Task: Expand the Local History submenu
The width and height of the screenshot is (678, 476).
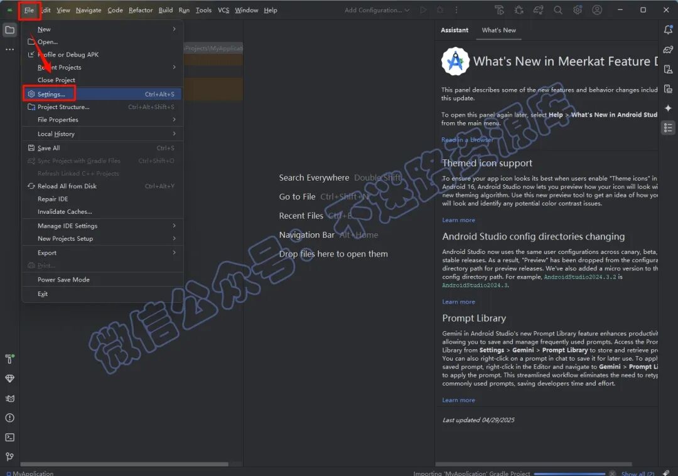Action: click(x=102, y=134)
